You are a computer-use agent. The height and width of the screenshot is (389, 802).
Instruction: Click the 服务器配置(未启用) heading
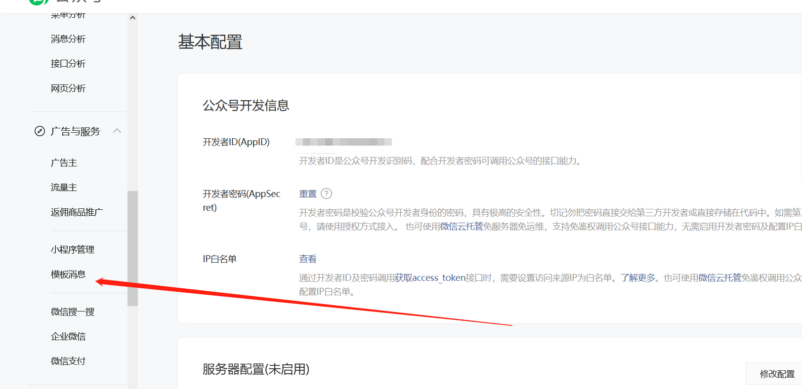(x=256, y=369)
